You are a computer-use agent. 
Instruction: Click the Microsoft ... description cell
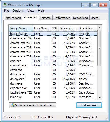pos(87,97)
